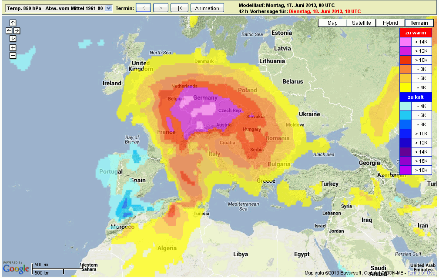Click the red forecast date 'Dienstag, 18. Juni 2013'
The width and height of the screenshot is (439, 278).
click(x=325, y=11)
